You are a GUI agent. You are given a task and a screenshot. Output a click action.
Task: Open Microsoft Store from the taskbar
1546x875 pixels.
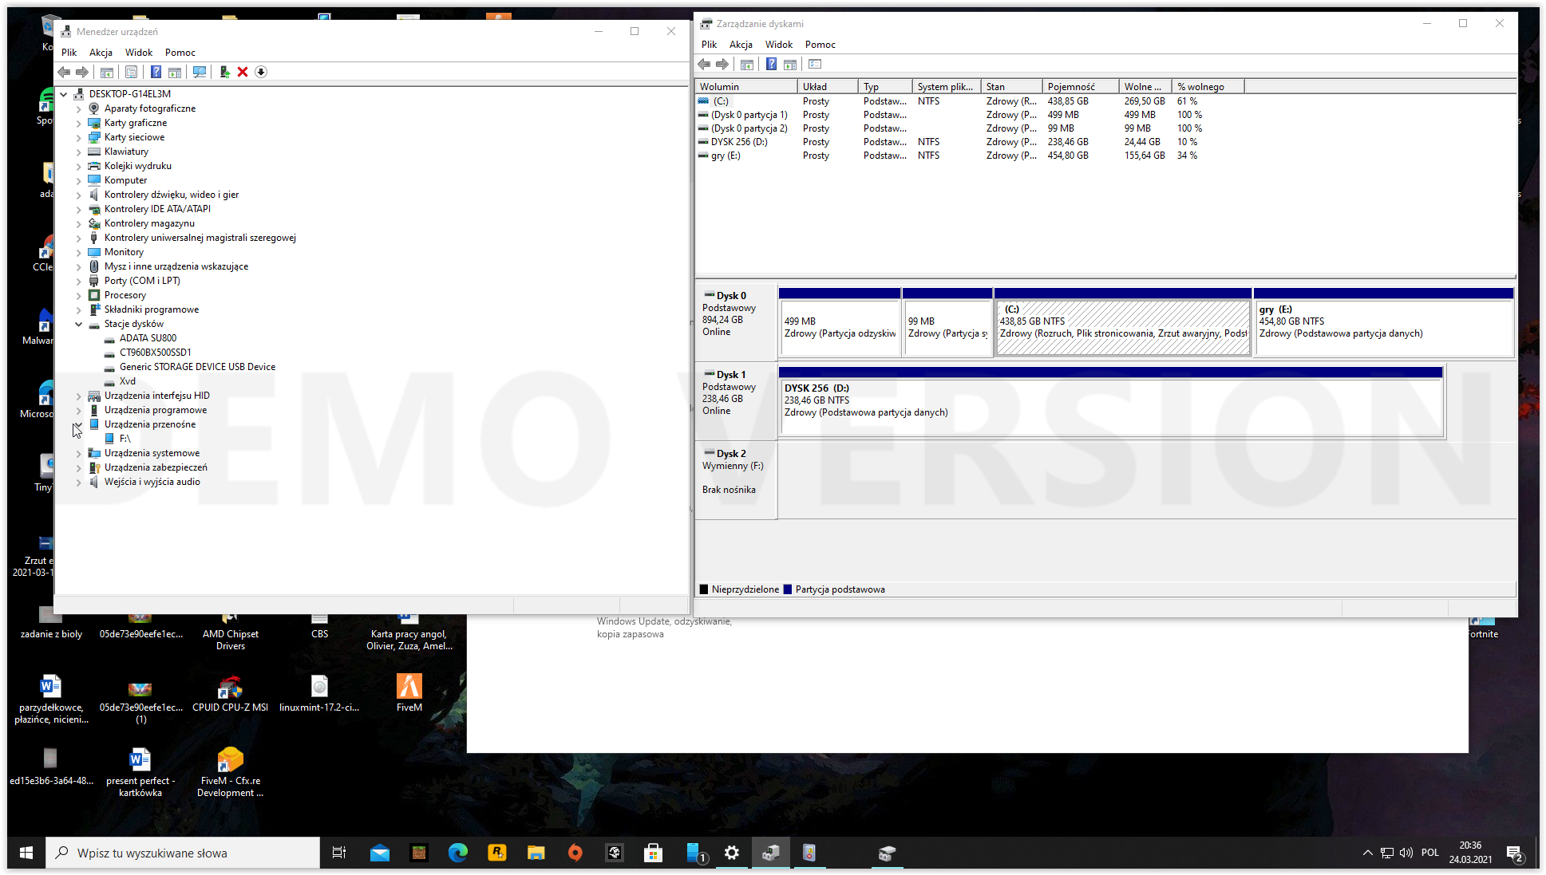[654, 853]
